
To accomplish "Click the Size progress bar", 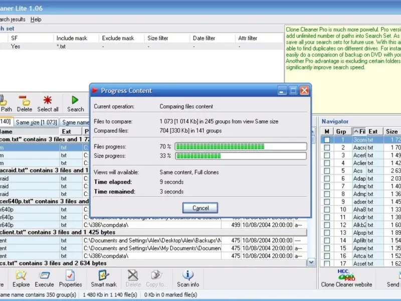I will [241, 156].
